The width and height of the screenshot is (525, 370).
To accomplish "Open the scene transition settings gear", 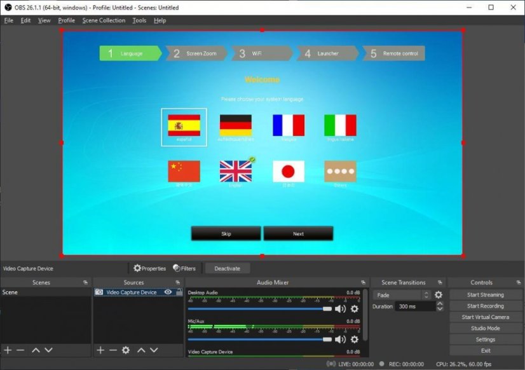I will (439, 295).
